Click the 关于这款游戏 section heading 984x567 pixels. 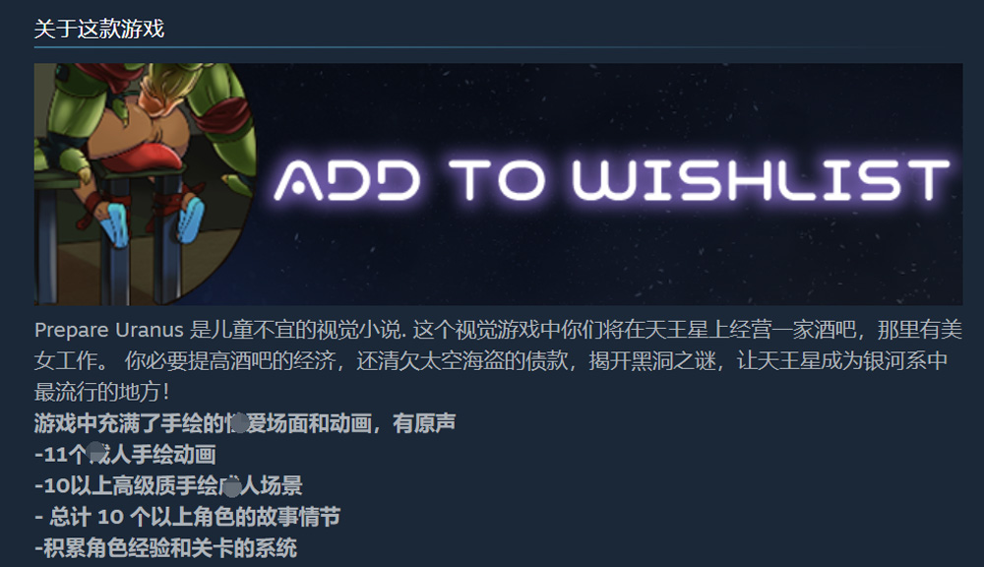pos(99,29)
